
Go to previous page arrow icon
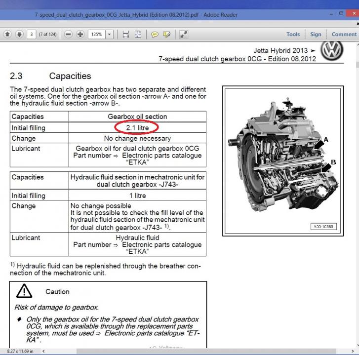7,35
